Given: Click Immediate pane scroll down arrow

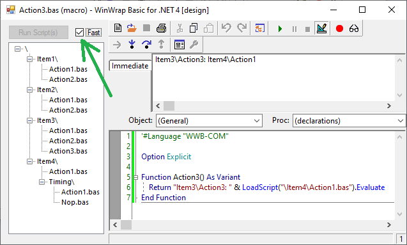Looking at the screenshot, I should tap(400, 95).
